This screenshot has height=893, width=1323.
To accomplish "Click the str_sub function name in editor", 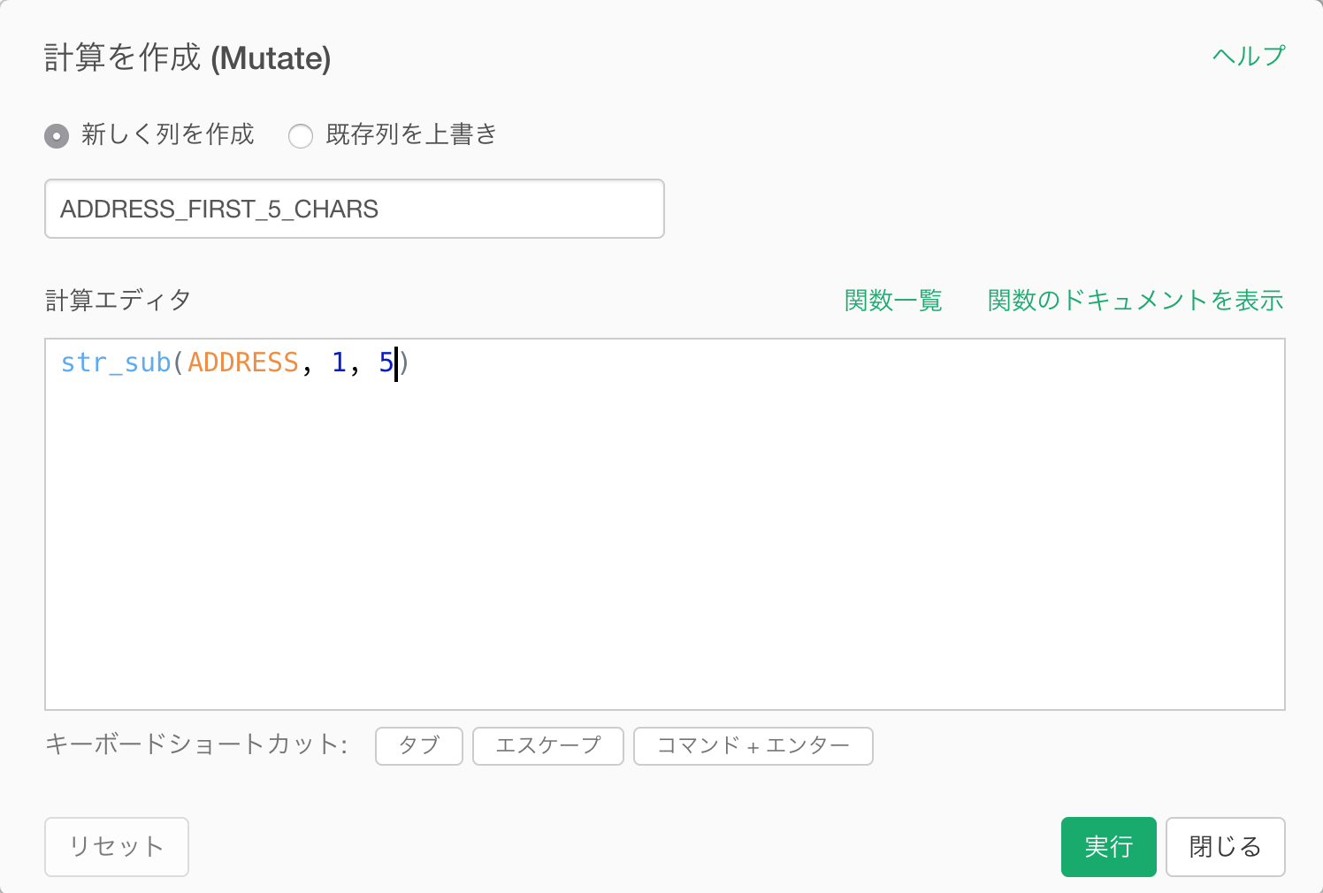I will point(116,363).
